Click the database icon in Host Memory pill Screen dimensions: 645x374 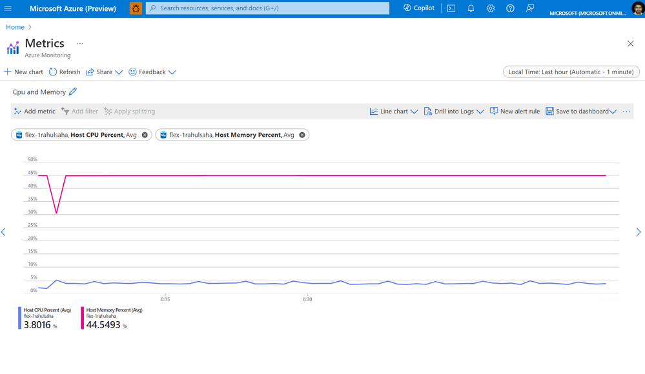[163, 135]
